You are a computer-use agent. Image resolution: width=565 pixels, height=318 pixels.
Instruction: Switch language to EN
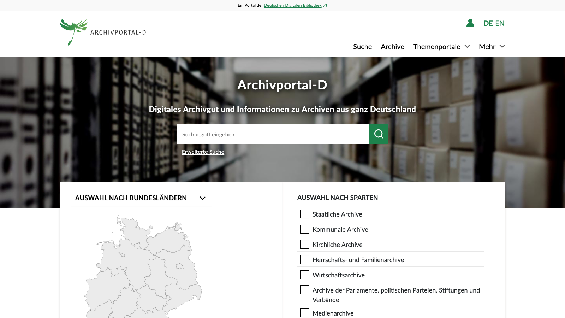(x=500, y=23)
